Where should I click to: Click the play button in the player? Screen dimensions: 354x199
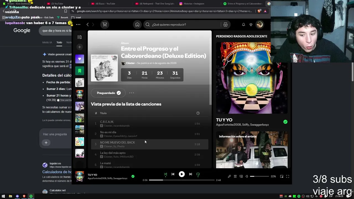(x=182, y=174)
